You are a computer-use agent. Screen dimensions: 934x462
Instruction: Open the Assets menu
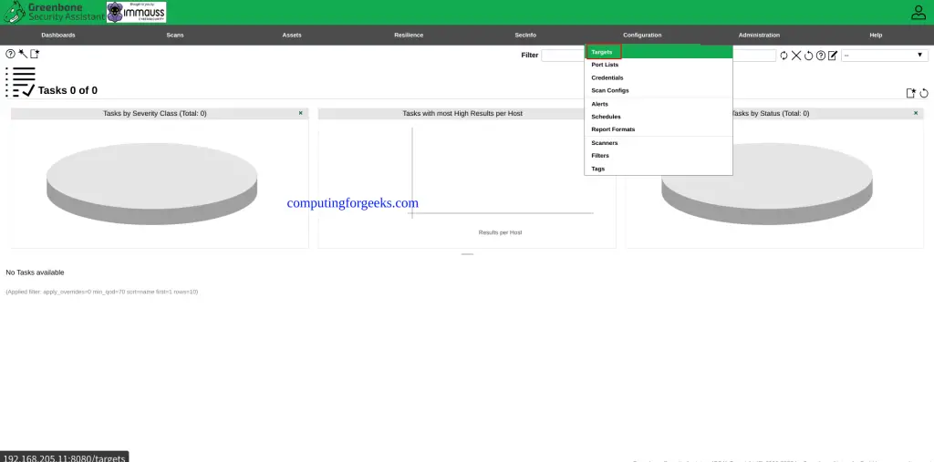(x=292, y=36)
